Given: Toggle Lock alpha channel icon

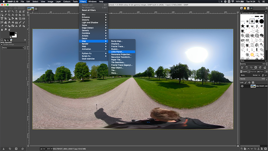Looking at the screenshot, I should click(x=253, y=82).
